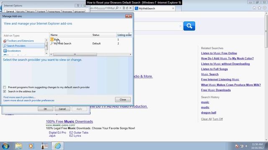Open EZ Guitar Tabs sublink
Viewport: 268px width, 150px height.
coord(79,132)
